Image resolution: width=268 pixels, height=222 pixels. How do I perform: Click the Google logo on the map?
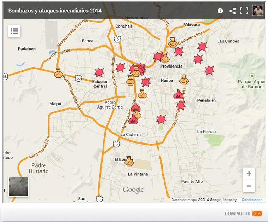[x=133, y=190]
